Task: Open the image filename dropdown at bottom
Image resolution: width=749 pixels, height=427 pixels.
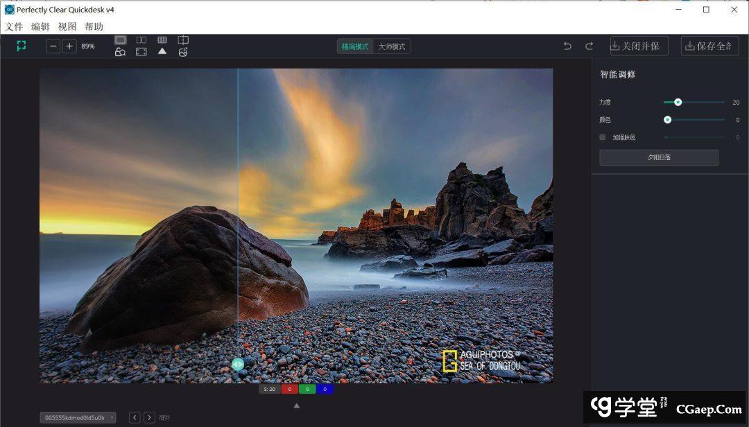Action: coord(78,418)
